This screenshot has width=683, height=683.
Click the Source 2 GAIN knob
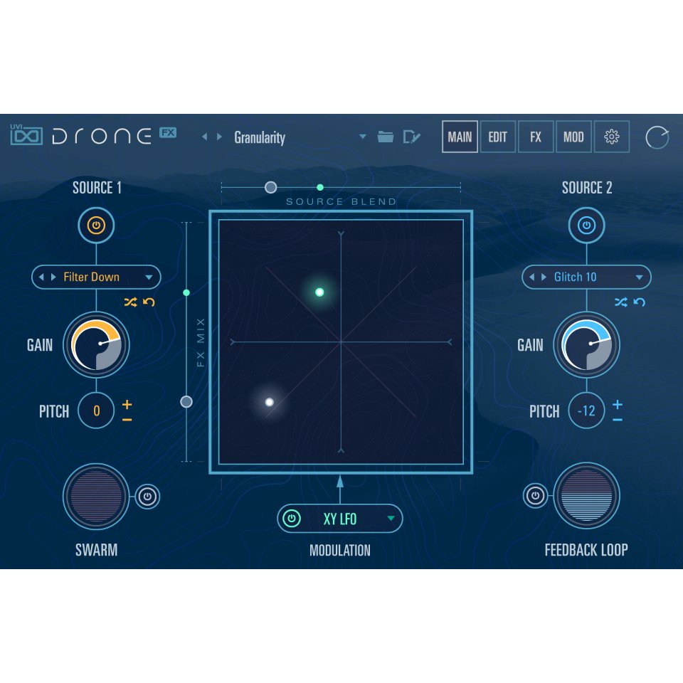tap(586, 344)
